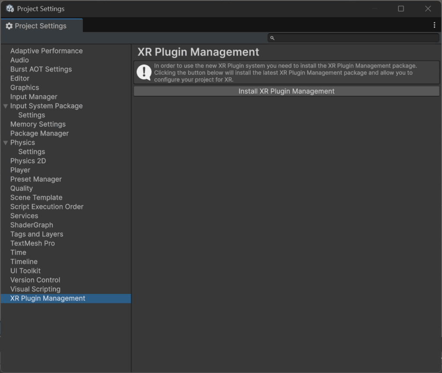This screenshot has height=373, width=442.
Task: Select XR Plugin Management in sidebar
Action: 66,299
